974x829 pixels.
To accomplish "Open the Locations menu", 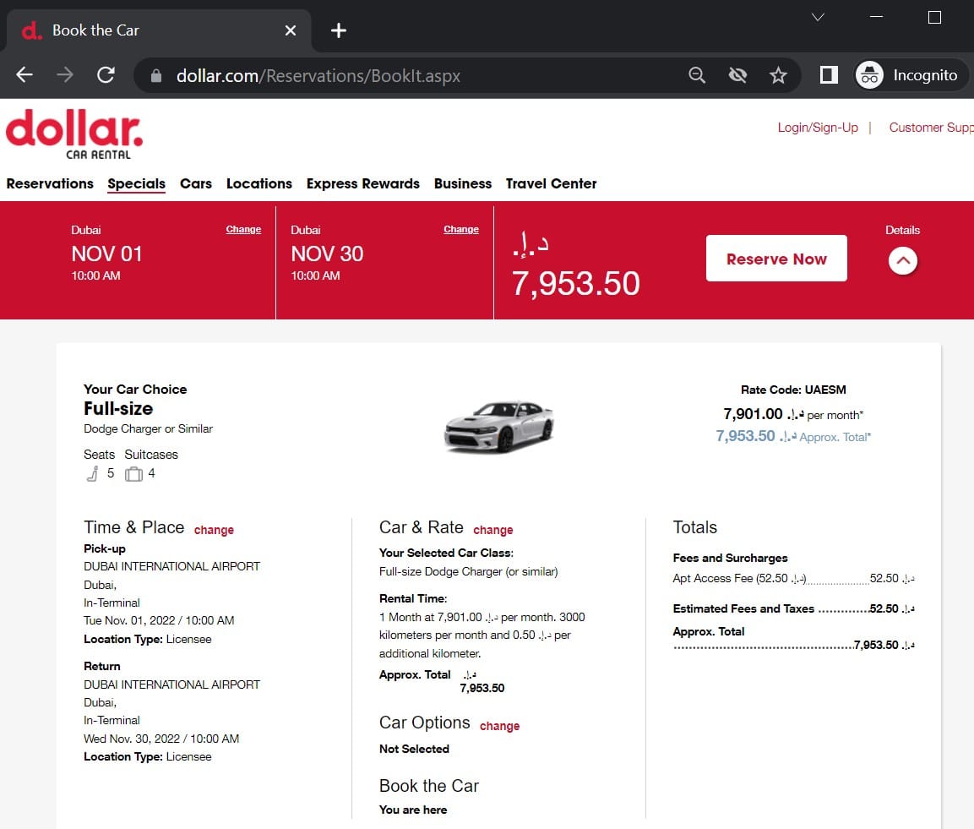I will [x=259, y=183].
